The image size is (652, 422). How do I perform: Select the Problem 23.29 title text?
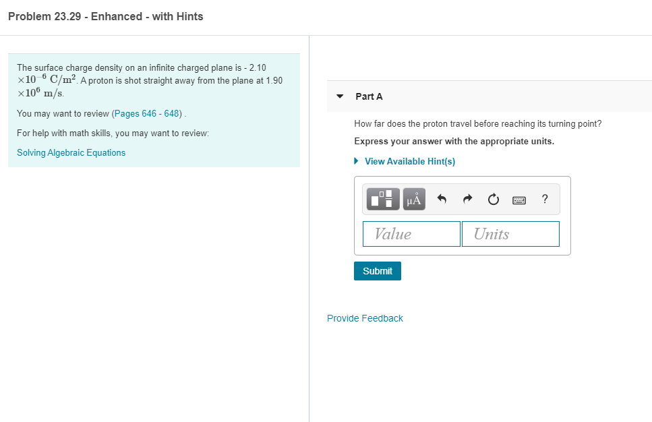pos(106,17)
